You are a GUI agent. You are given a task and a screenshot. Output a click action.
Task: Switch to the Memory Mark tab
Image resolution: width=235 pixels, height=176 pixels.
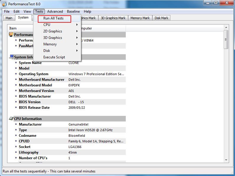point(140,18)
